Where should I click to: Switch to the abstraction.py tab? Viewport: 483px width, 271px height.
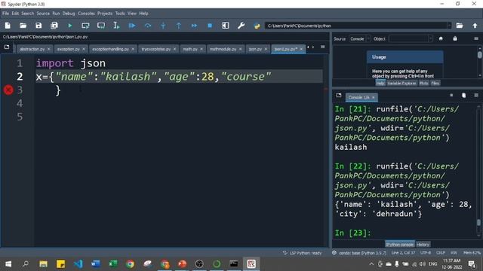pyautogui.click(x=32, y=49)
